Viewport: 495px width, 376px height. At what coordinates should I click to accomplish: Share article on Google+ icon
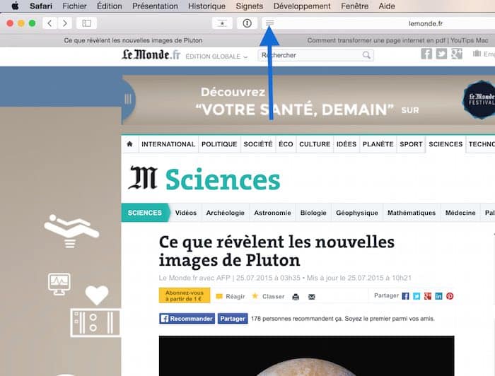pyautogui.click(x=428, y=296)
